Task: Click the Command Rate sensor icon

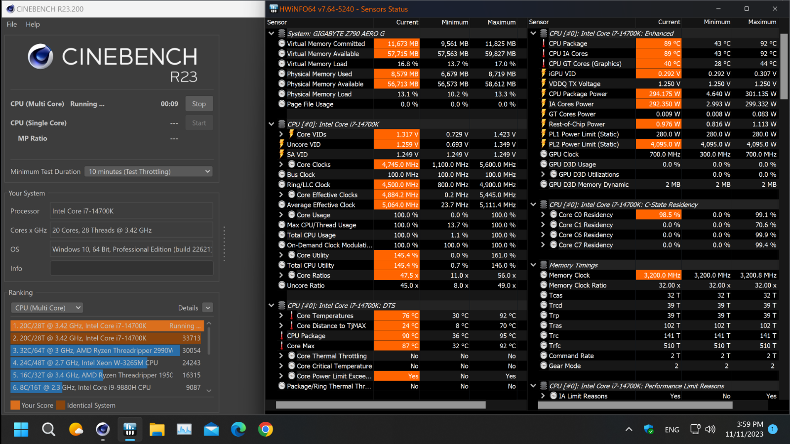Action: click(x=544, y=356)
